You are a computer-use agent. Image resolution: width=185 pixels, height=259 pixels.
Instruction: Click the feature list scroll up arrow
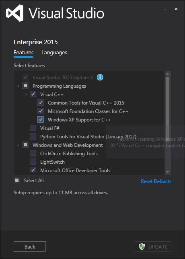[x=167, y=74]
